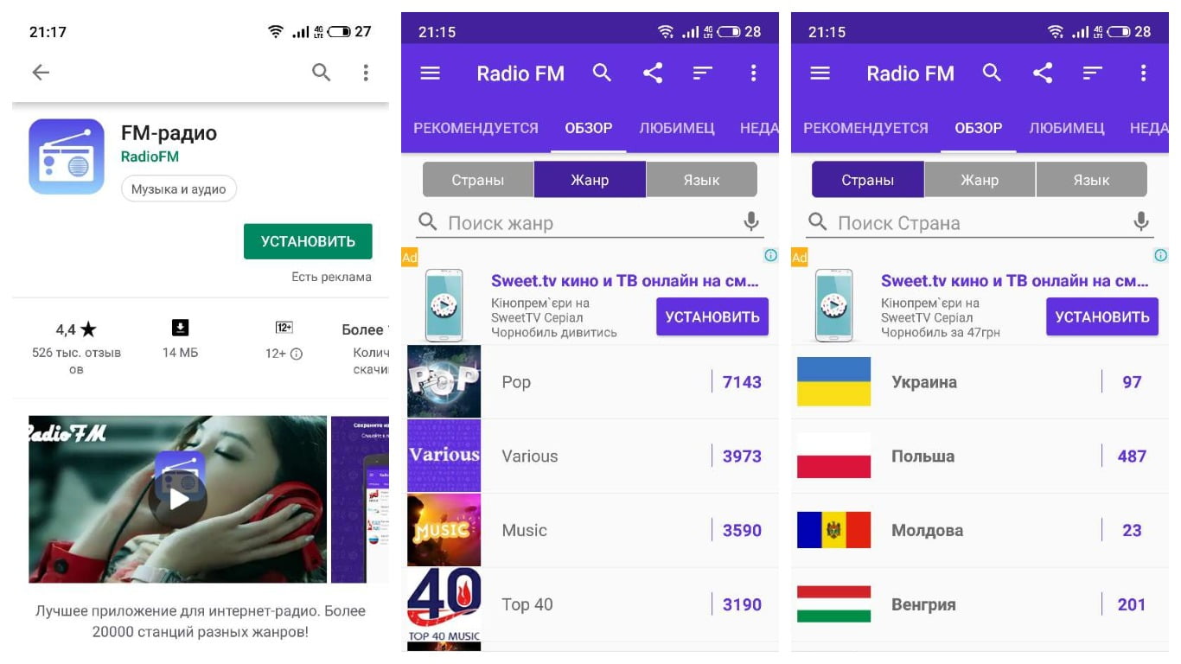Select Жанр segment in middle screen
This screenshot has width=1181, height=664.
point(590,180)
